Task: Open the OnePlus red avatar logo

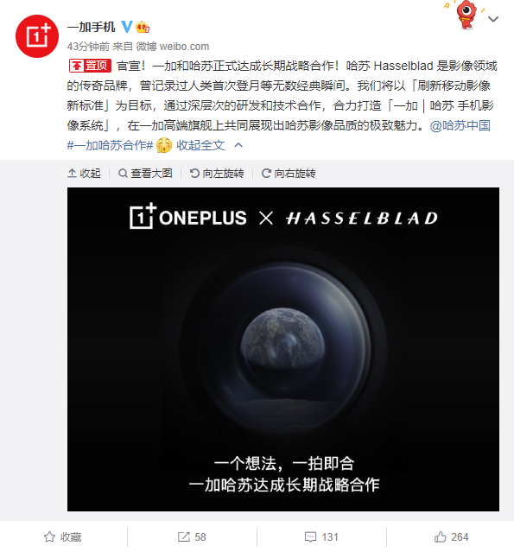Action: (x=37, y=36)
